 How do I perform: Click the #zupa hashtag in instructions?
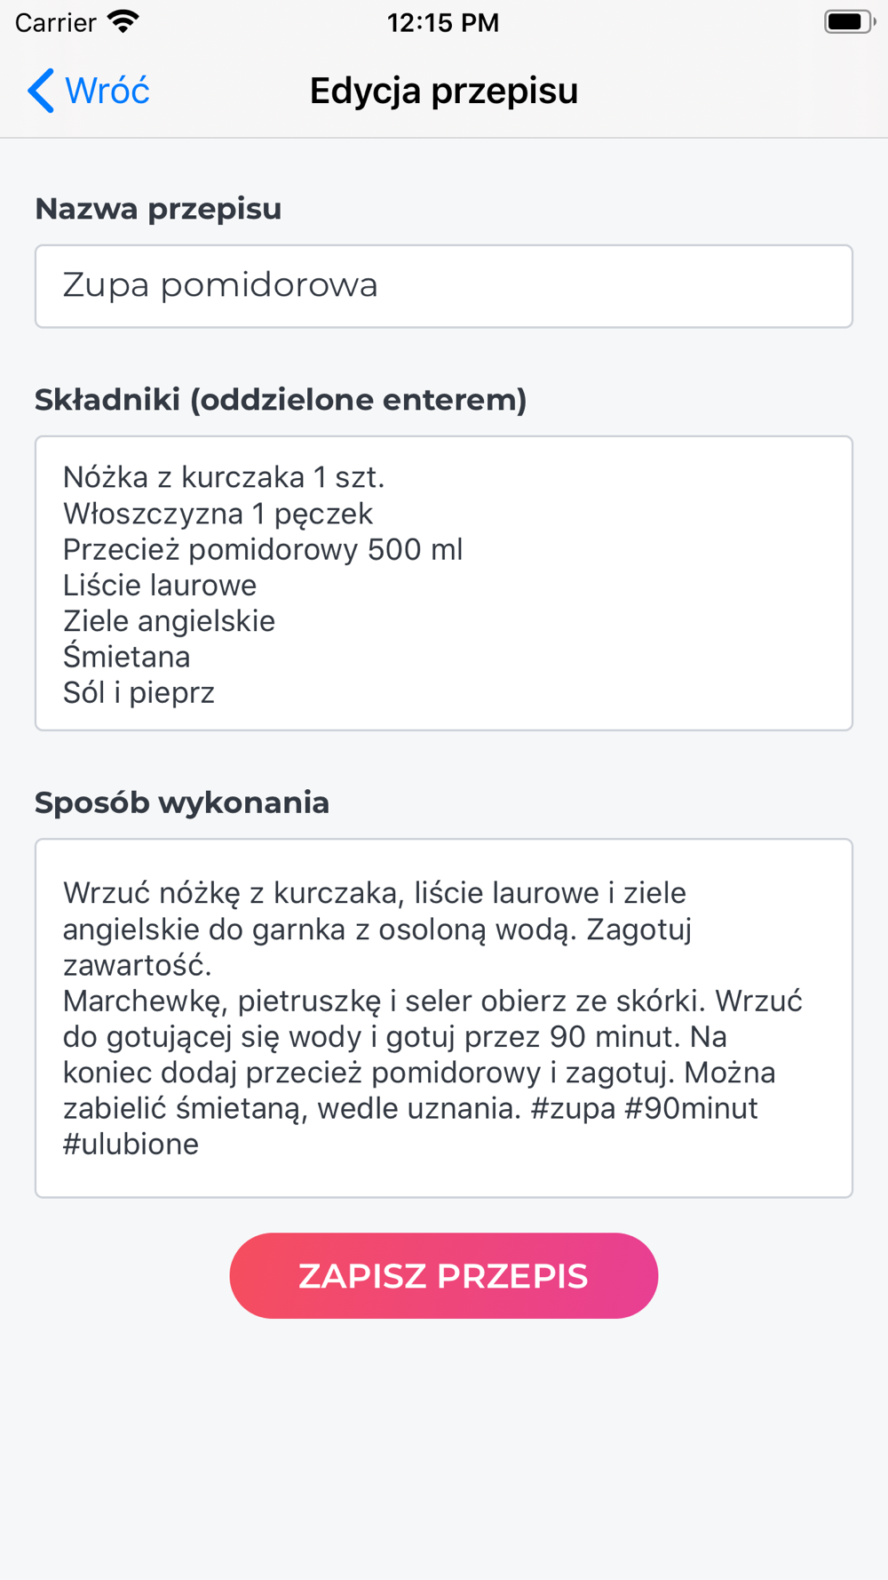click(573, 1109)
